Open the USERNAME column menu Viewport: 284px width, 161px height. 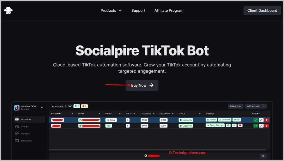click(x=72, y=114)
